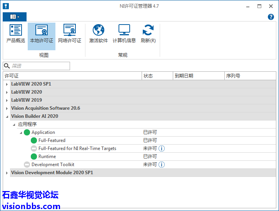Switch to 网络许可证 network license view

(x=70, y=34)
